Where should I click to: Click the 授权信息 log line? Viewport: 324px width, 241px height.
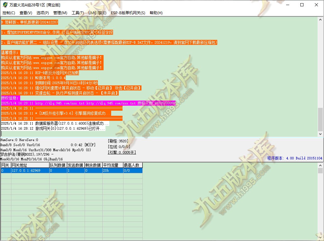[10, 98]
